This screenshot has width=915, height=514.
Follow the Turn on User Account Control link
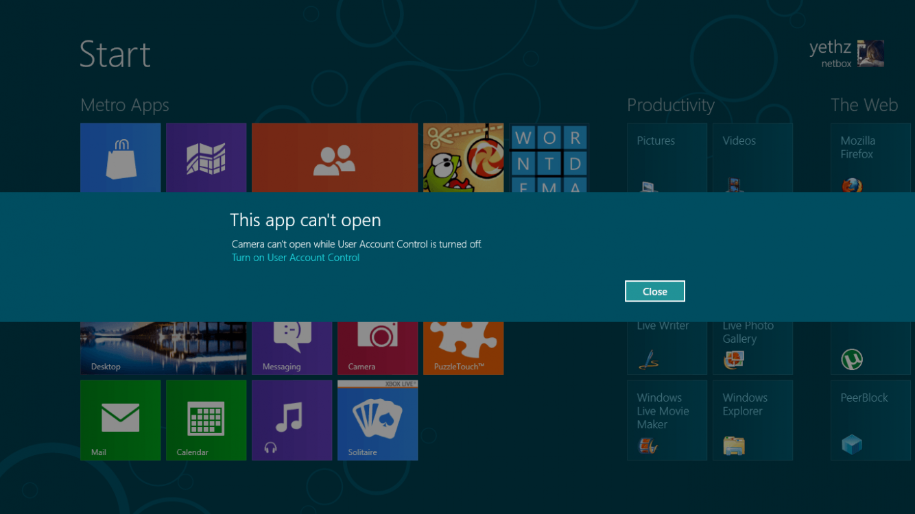296,258
